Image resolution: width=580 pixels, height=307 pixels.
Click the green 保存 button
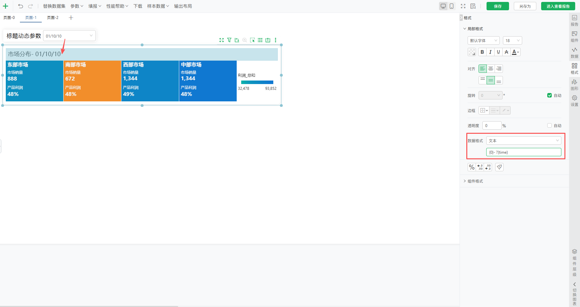click(x=497, y=6)
